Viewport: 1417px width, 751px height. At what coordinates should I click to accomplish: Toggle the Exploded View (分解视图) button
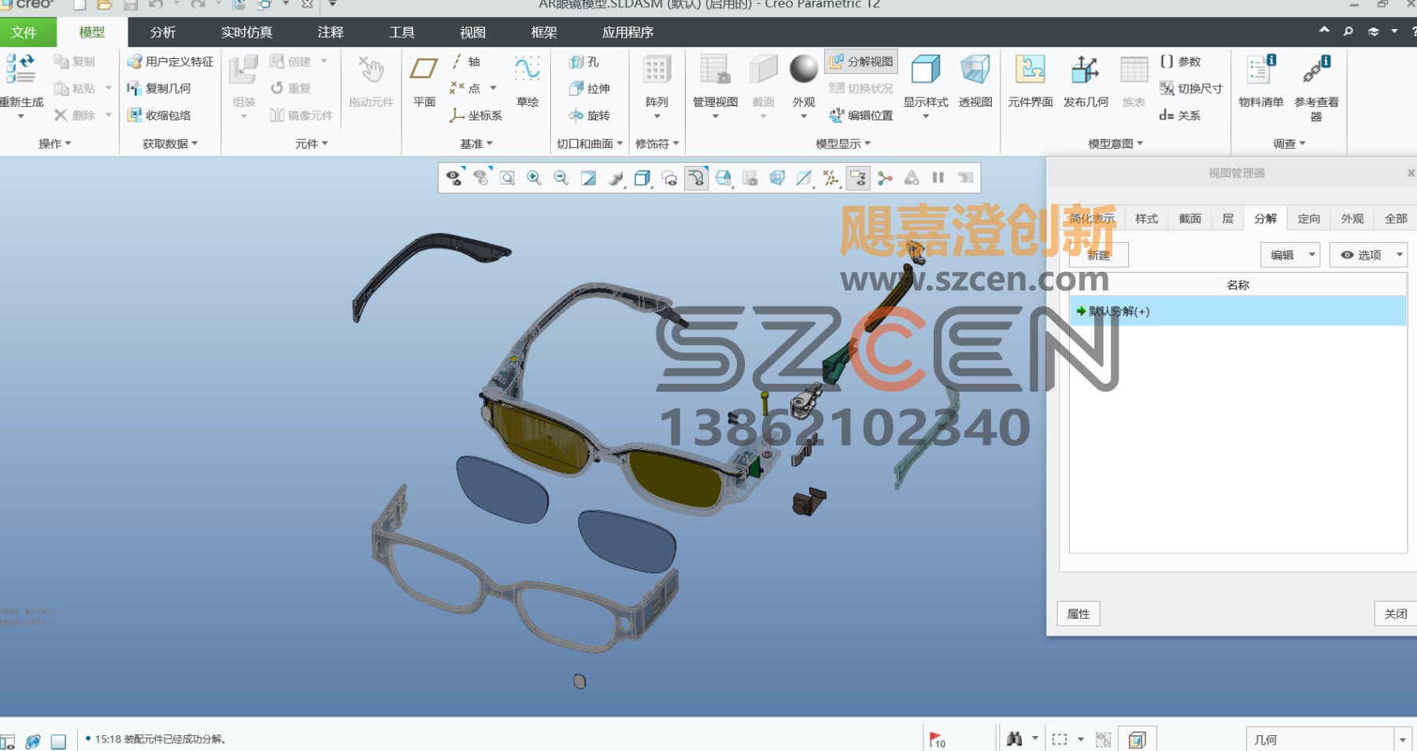(861, 61)
